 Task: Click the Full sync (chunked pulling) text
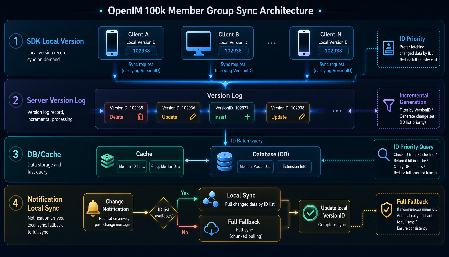click(x=246, y=233)
